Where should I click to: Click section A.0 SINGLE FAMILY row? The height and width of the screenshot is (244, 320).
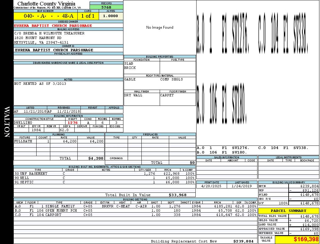click(136, 206)
